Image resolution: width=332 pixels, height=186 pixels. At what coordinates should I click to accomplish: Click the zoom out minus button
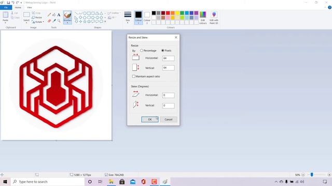click(x=303, y=175)
